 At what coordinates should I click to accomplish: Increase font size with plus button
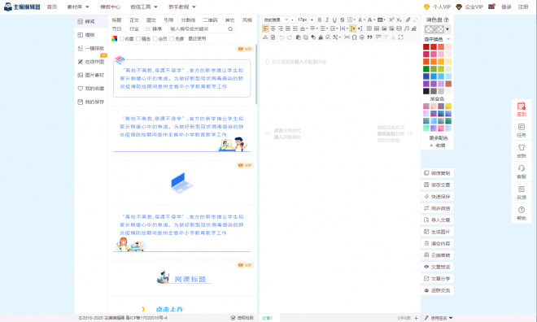click(312, 20)
